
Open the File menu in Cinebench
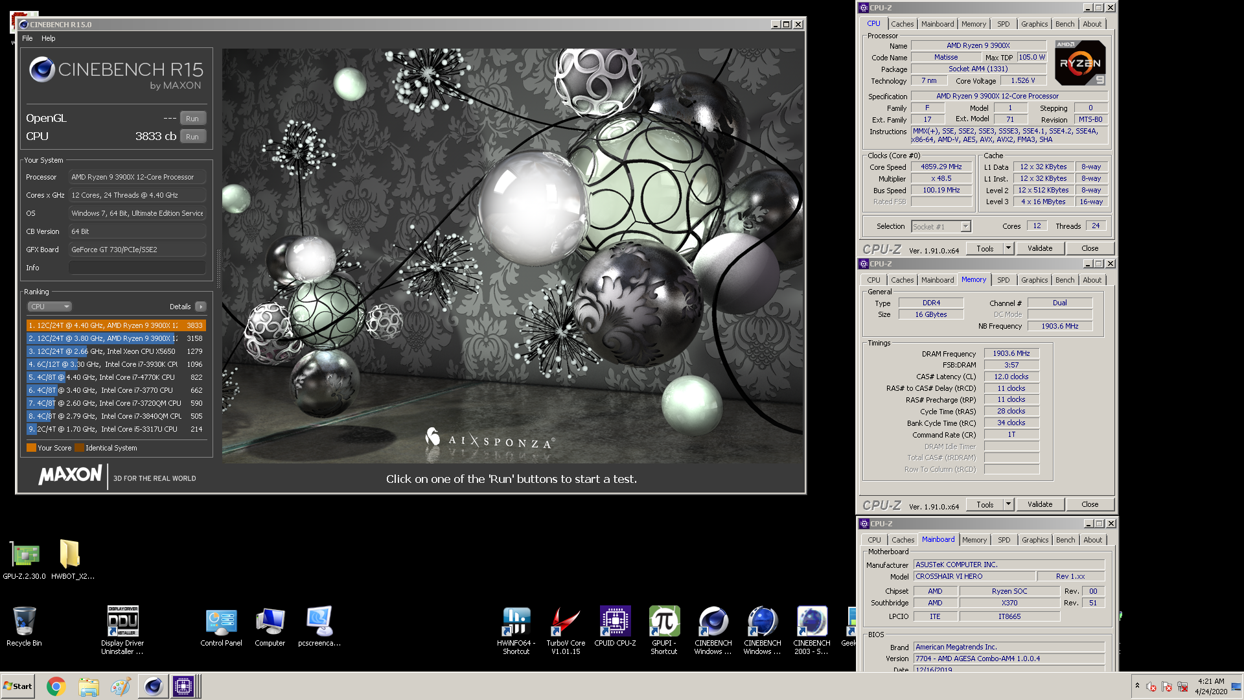click(x=27, y=38)
